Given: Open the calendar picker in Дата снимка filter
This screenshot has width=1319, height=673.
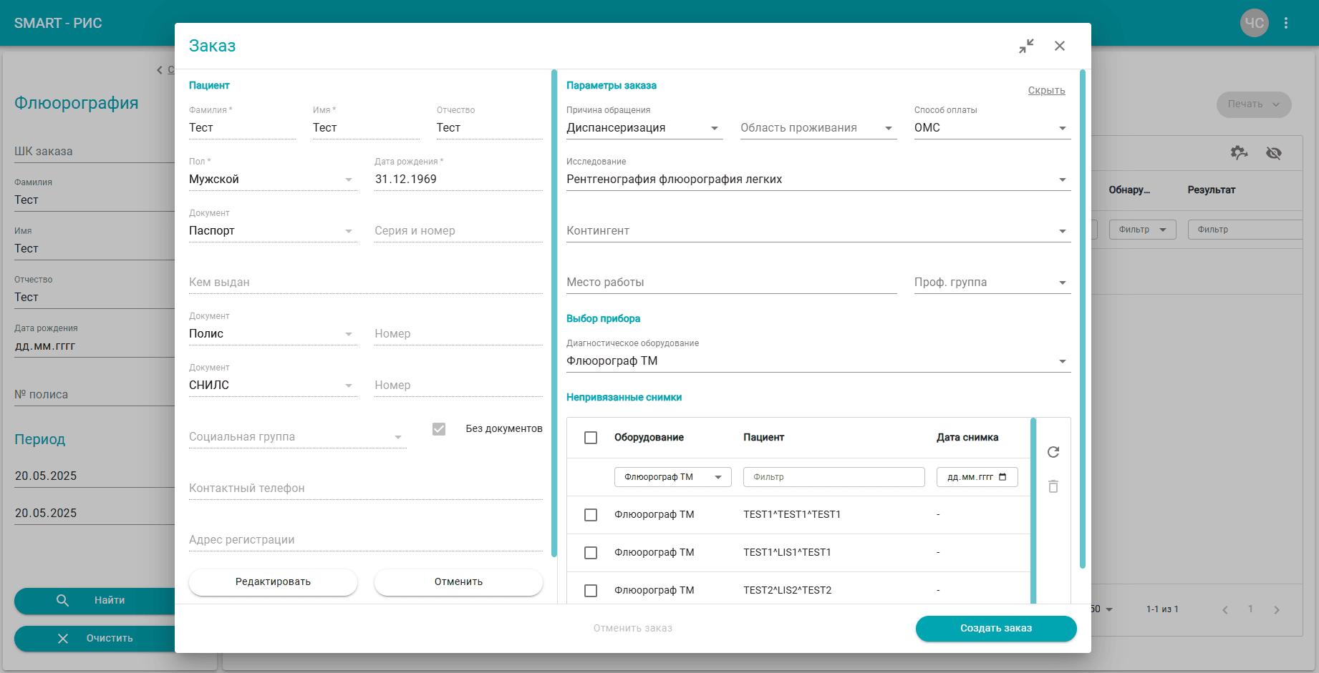Looking at the screenshot, I should pyautogui.click(x=1002, y=477).
